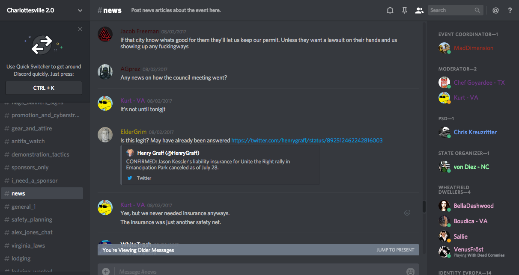Open emoji picker in message box
Image resolution: width=519 pixels, height=275 pixels.
410,271
